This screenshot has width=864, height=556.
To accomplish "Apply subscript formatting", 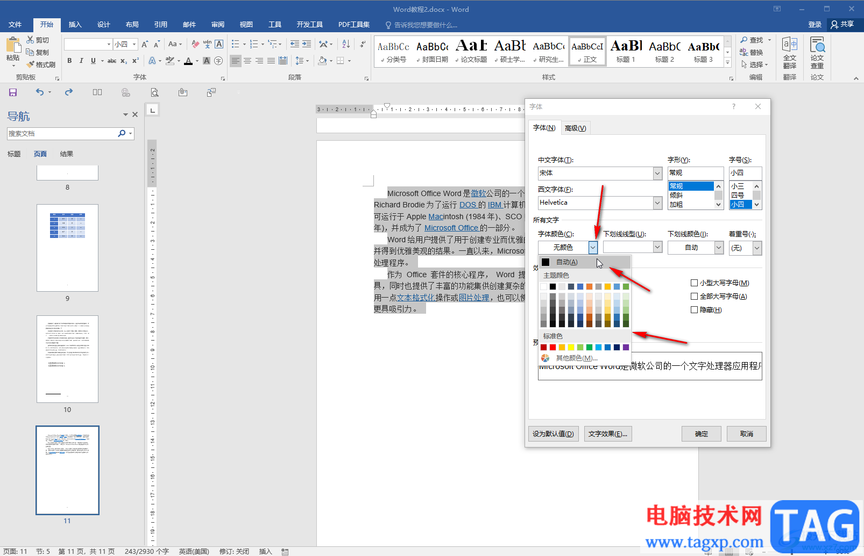I will [124, 61].
